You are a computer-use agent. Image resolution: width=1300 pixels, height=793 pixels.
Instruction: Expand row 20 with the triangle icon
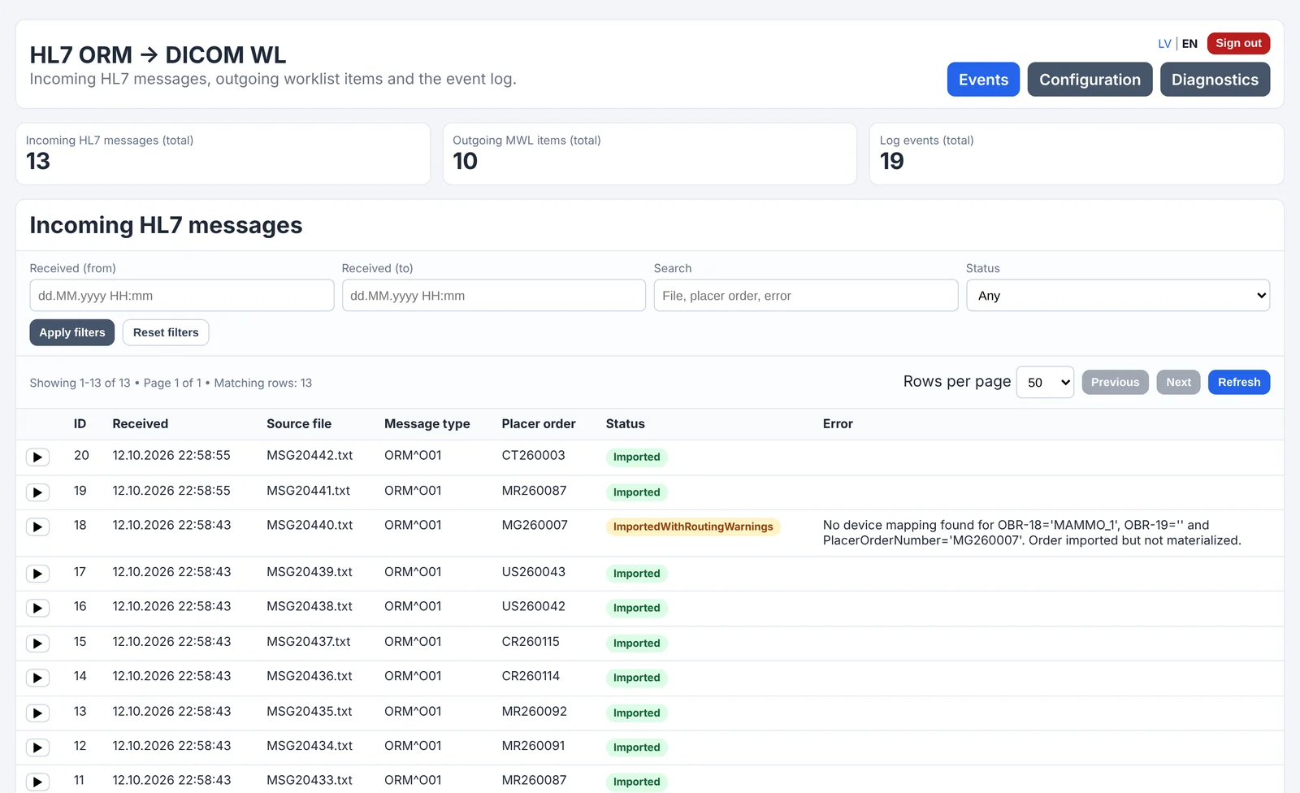coord(37,457)
